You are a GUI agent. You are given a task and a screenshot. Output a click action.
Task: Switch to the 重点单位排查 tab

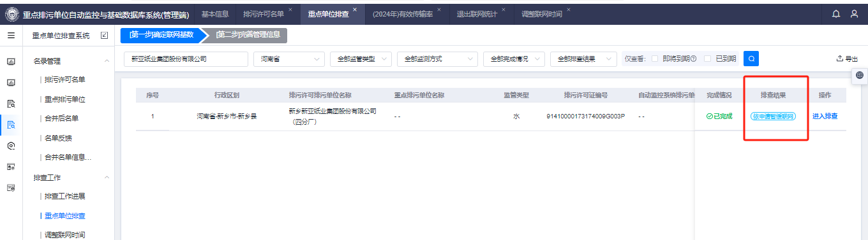point(328,13)
